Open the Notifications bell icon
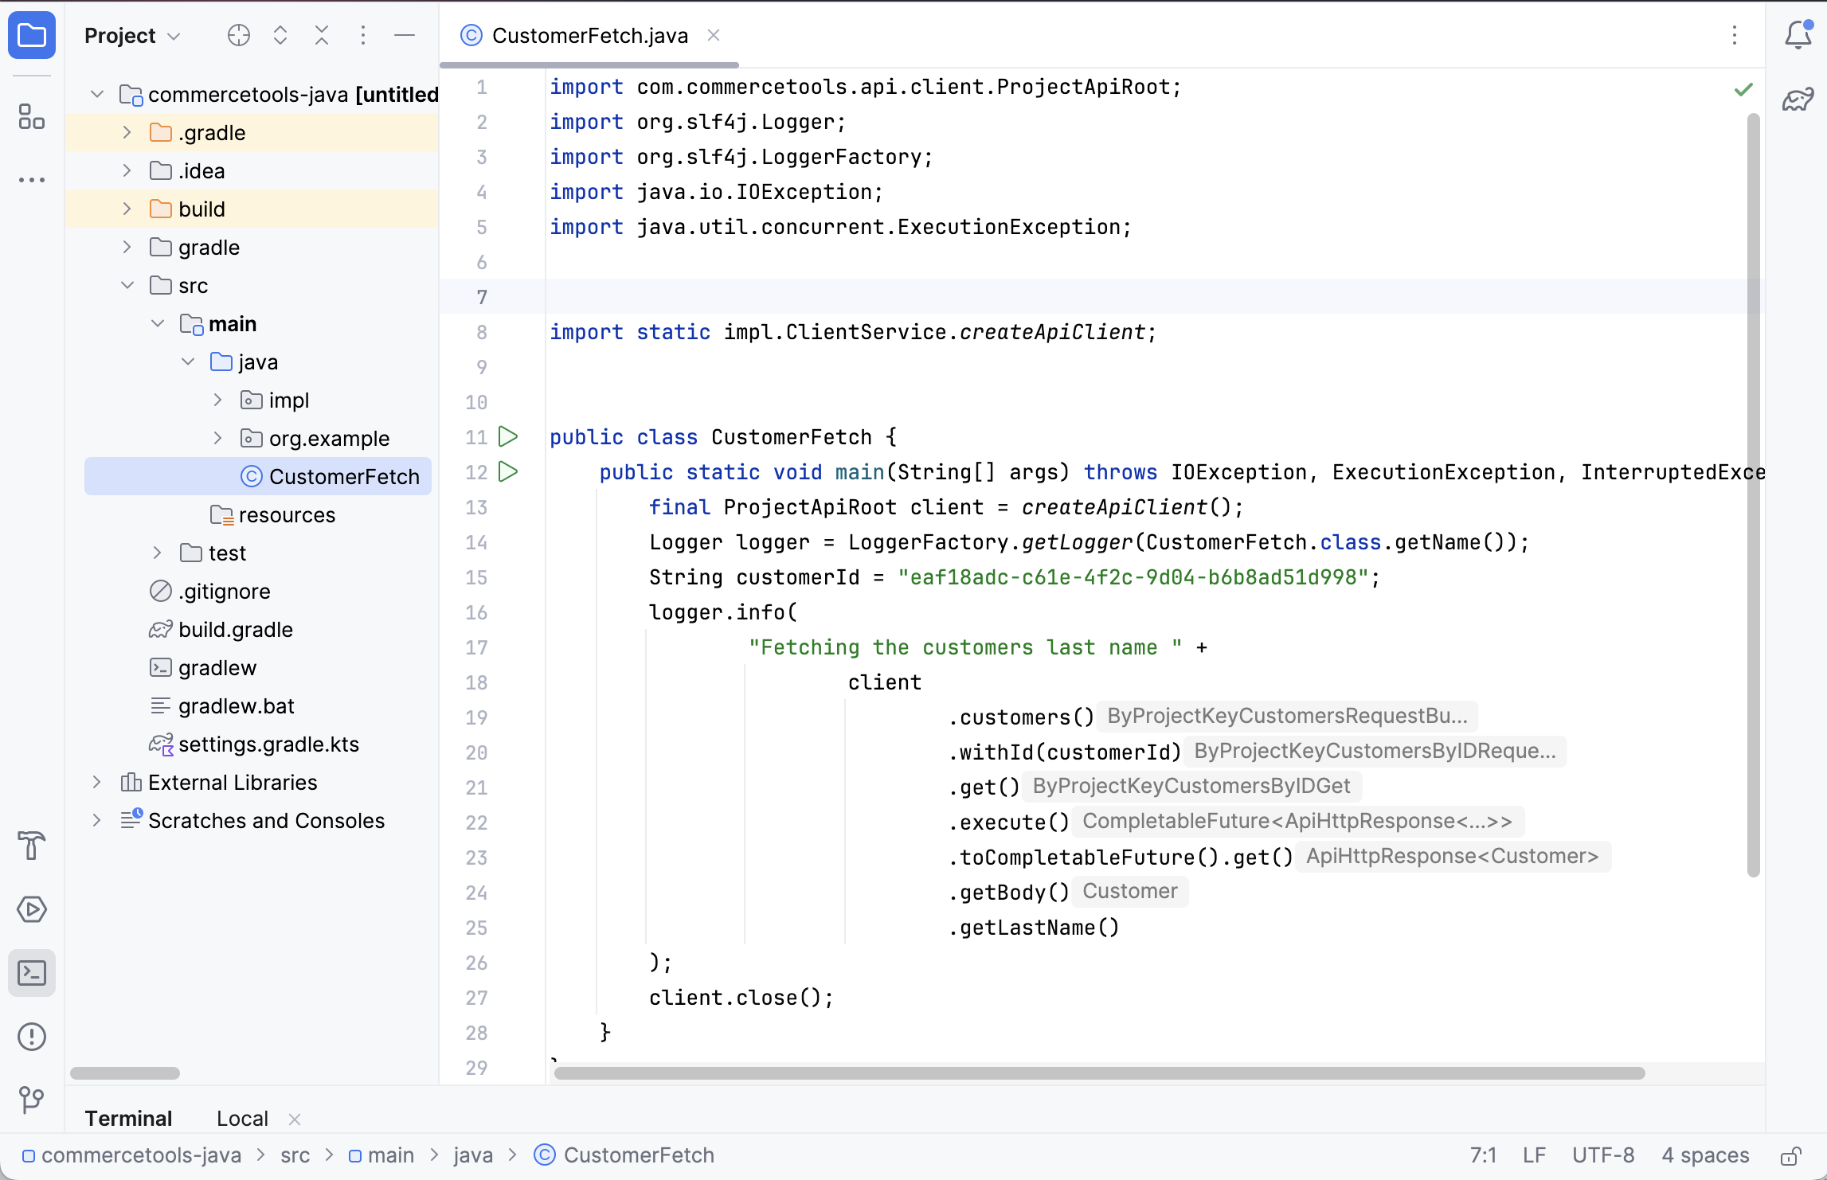1827x1180 pixels. (x=1798, y=35)
